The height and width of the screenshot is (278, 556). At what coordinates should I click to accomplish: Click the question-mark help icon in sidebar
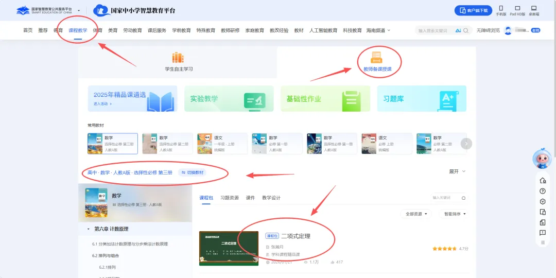coord(542,191)
